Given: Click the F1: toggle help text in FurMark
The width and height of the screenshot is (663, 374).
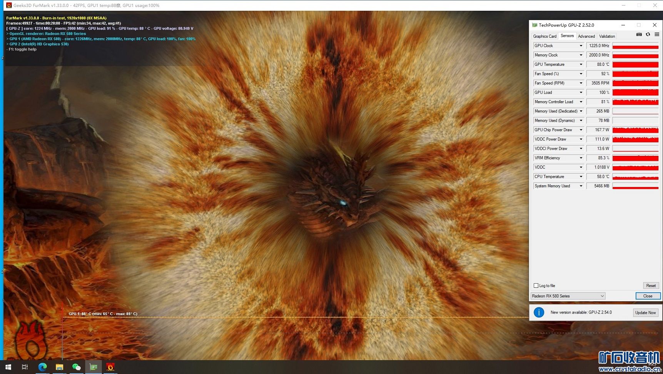Looking at the screenshot, I should (22, 49).
